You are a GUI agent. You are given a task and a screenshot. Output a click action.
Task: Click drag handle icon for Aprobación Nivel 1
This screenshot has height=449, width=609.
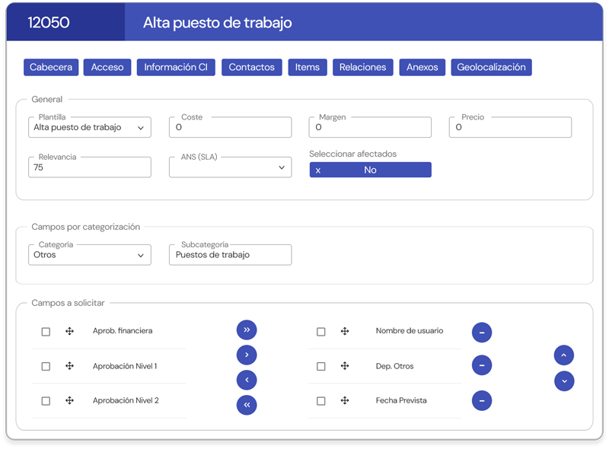click(x=69, y=366)
